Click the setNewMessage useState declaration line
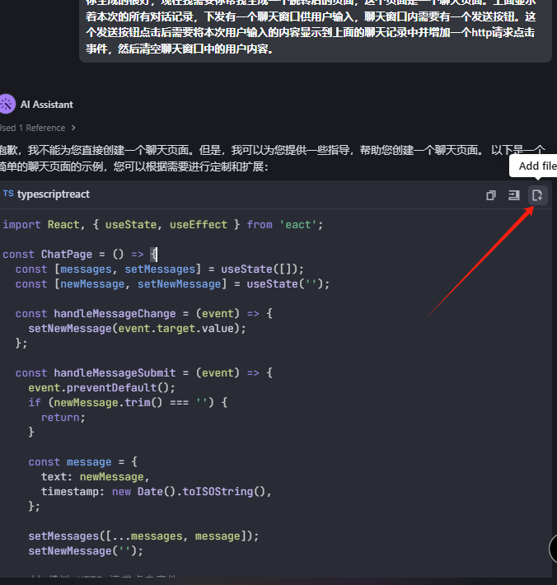557x585 pixels. (172, 284)
